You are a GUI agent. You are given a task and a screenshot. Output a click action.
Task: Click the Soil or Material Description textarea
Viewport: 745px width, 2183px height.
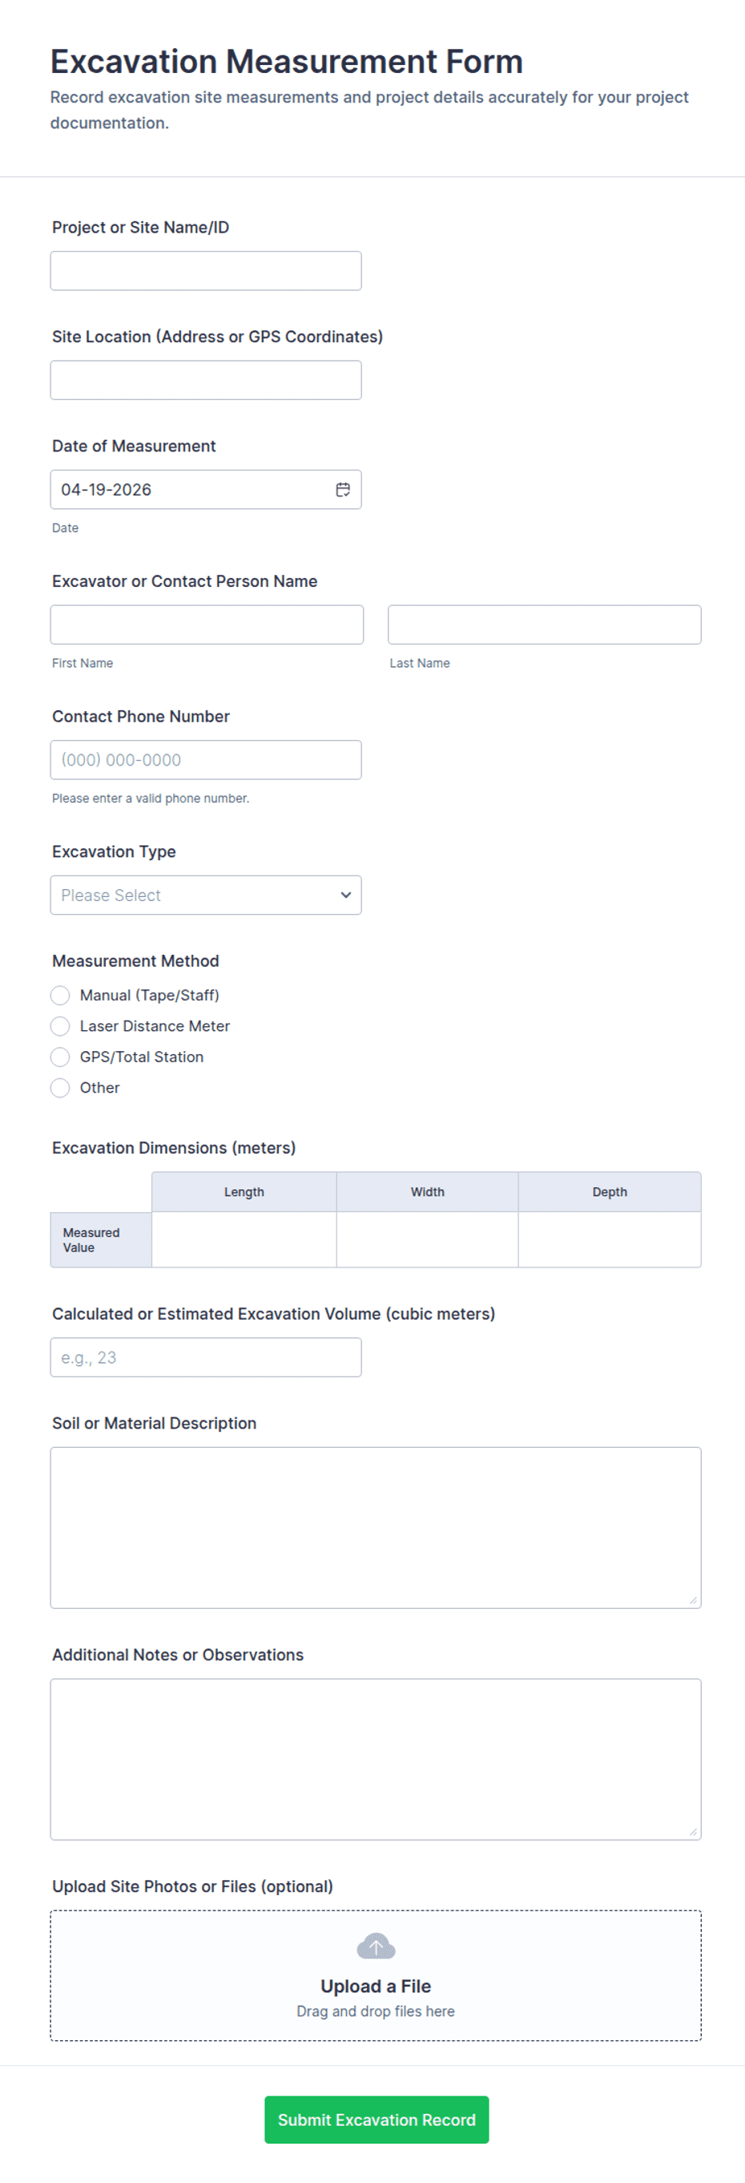[375, 1527]
